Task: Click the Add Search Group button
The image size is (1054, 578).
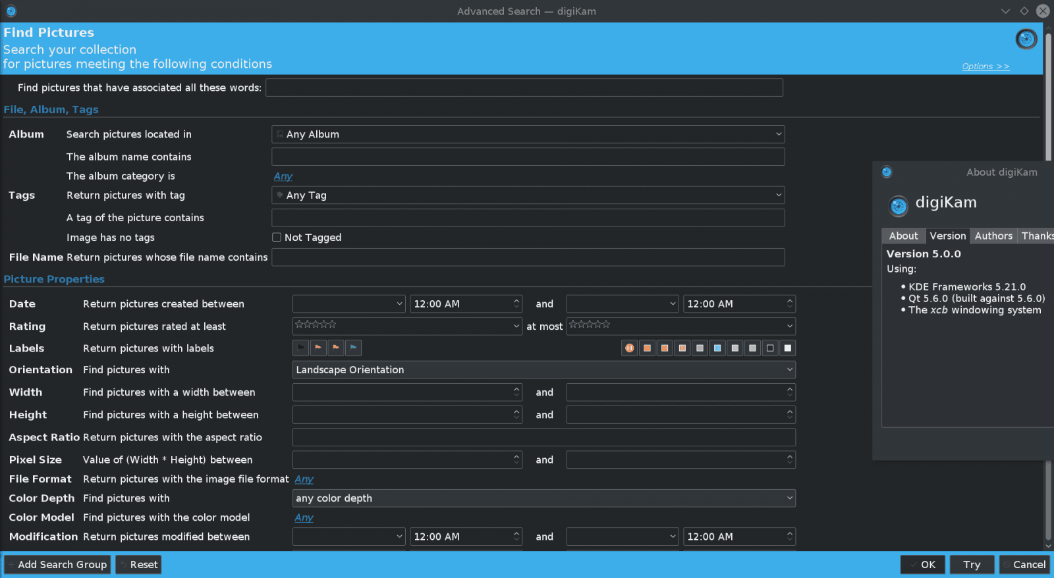Action: 57,565
